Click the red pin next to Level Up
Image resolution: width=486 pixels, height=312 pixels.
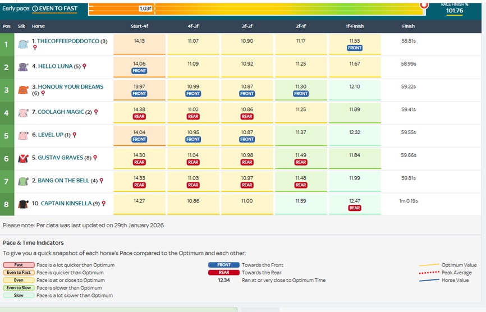pyautogui.click(x=75, y=135)
